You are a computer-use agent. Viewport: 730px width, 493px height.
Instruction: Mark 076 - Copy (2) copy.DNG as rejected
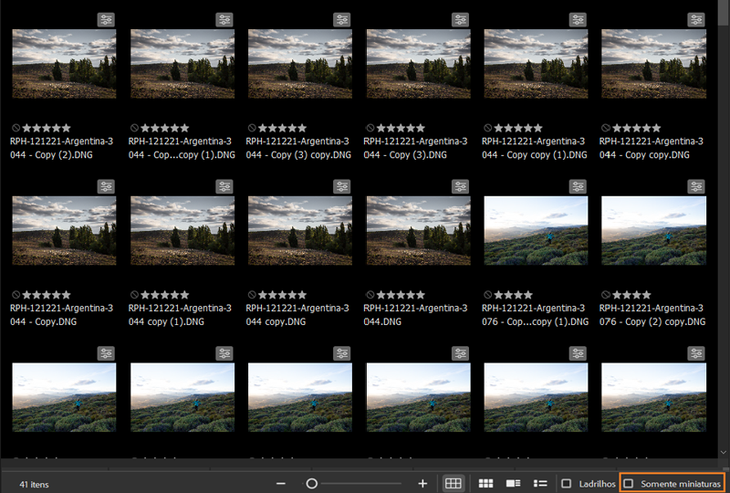click(x=606, y=295)
